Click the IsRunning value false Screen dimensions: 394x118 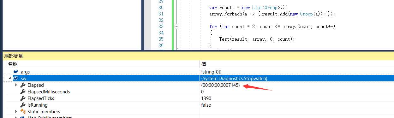[206, 105]
